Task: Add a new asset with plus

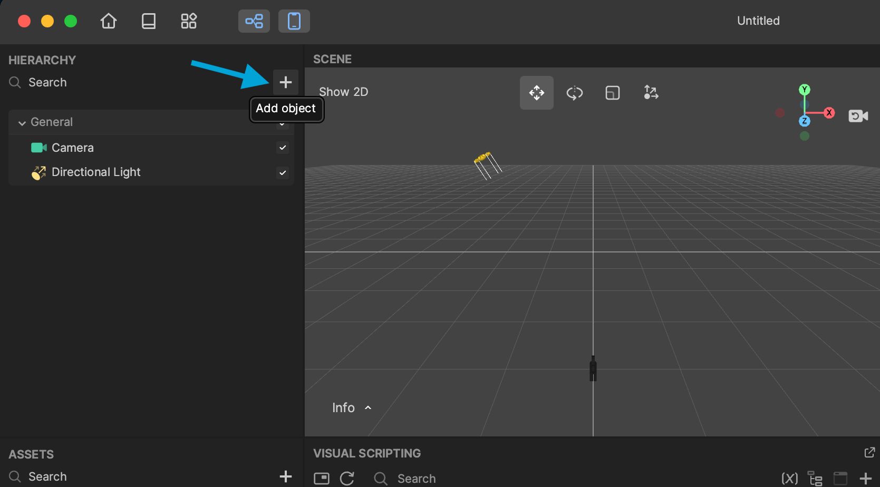Action: tap(286, 476)
